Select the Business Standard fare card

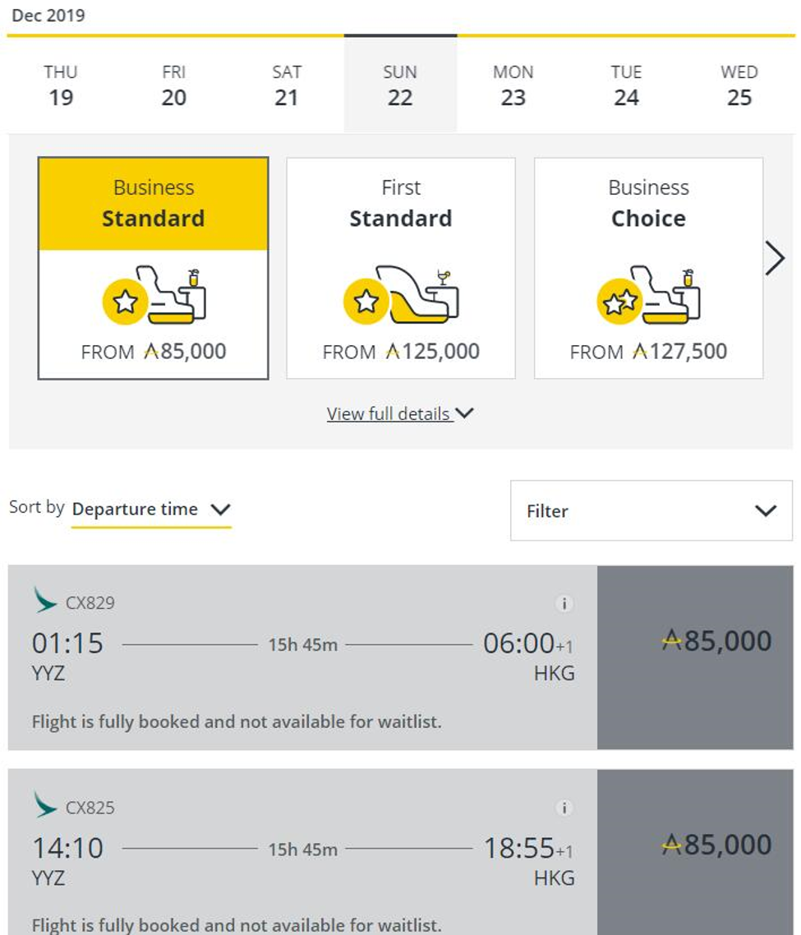pos(154,269)
